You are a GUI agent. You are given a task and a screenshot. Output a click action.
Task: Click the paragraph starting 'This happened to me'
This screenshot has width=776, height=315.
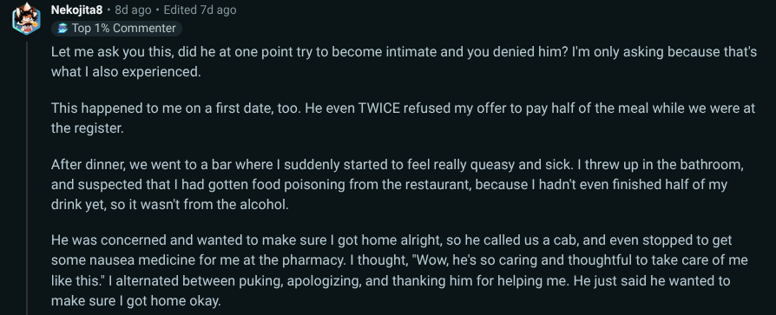click(403, 118)
